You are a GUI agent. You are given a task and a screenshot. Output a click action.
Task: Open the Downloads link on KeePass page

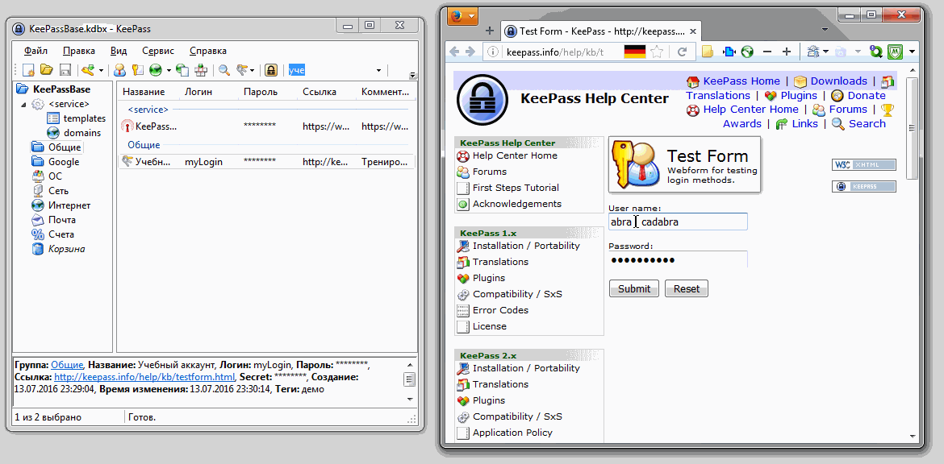click(x=838, y=81)
